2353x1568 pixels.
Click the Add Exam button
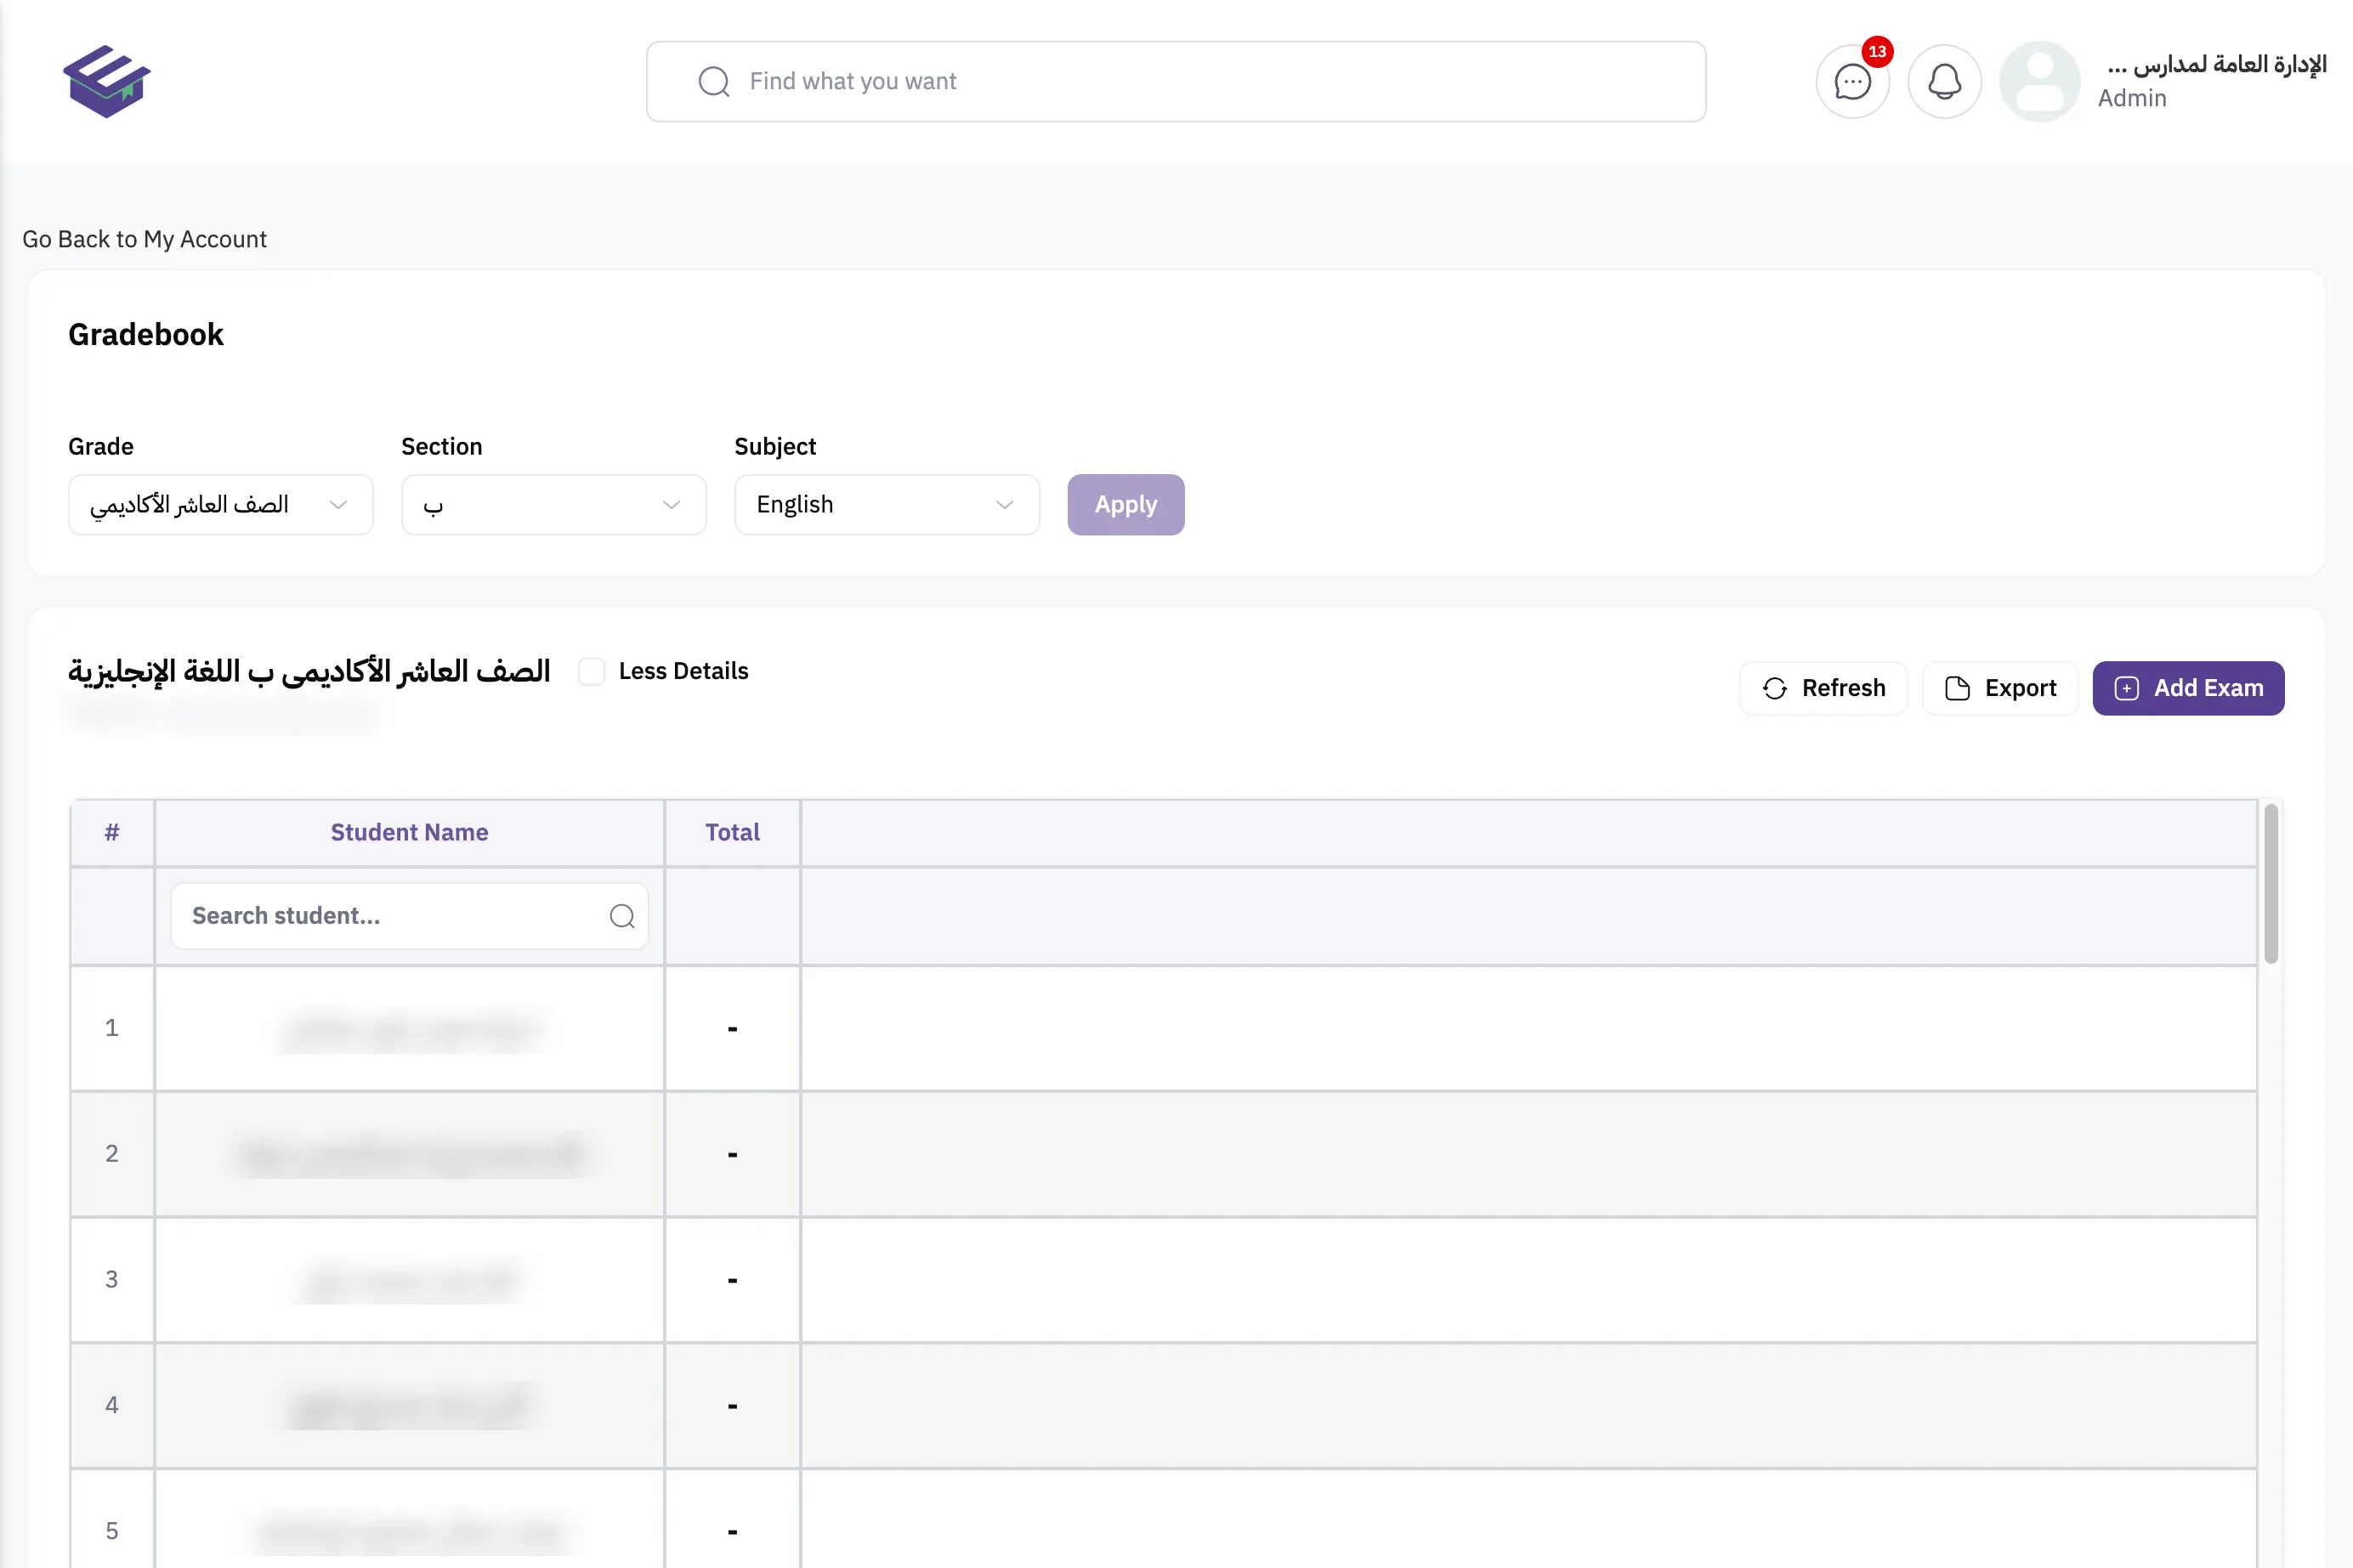[2188, 688]
